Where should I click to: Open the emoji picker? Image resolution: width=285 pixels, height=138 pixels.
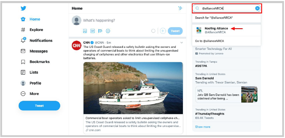(x=108, y=31)
